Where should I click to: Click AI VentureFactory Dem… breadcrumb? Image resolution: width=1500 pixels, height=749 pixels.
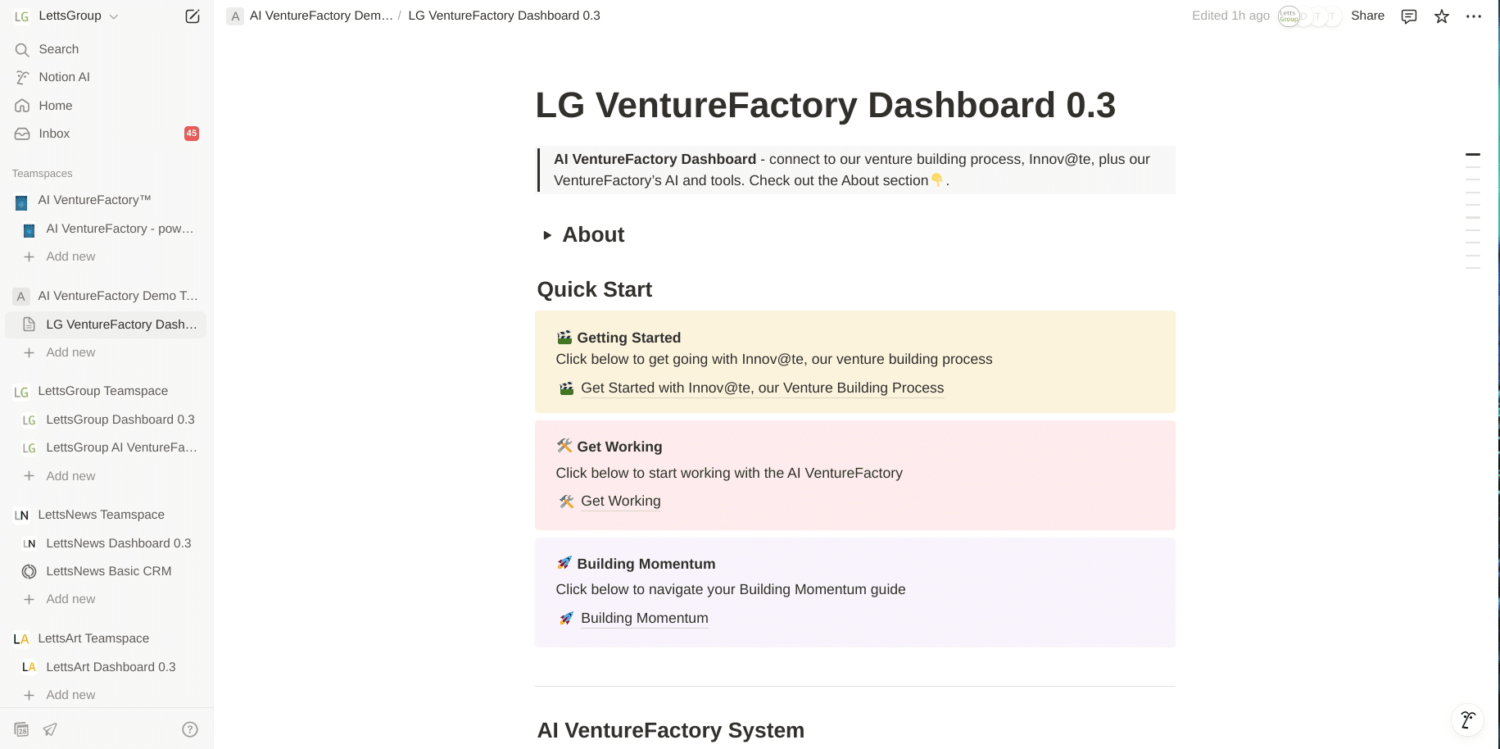[321, 16]
